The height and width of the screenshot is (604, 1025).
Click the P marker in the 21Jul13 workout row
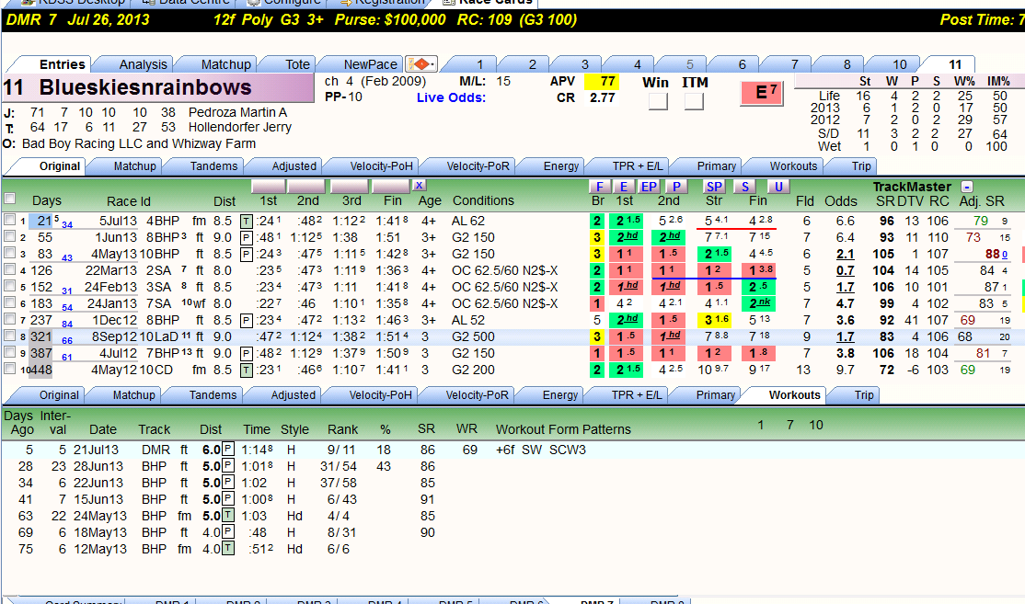(227, 450)
